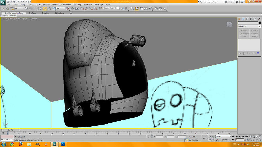Click the ViewCube in the viewport
The width and height of the screenshot is (262, 147).
tap(229, 25)
